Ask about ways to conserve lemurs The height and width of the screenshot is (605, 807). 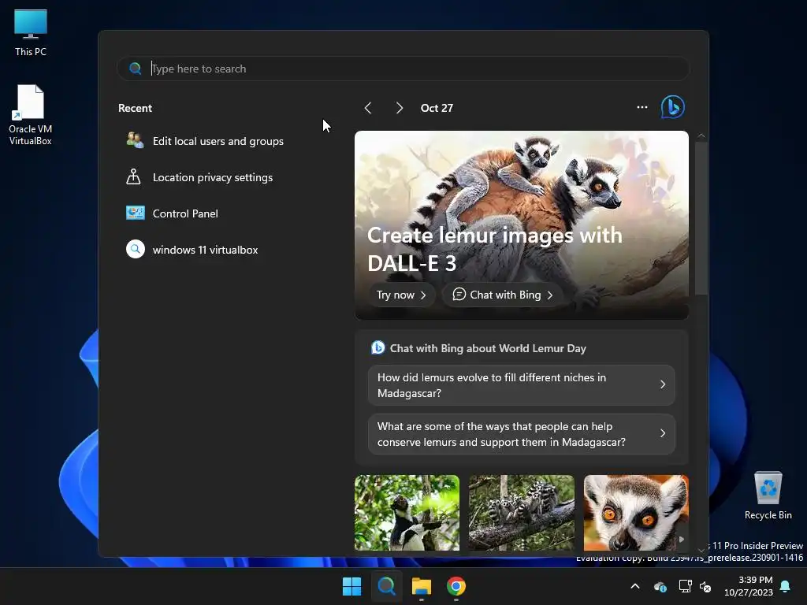(522, 434)
